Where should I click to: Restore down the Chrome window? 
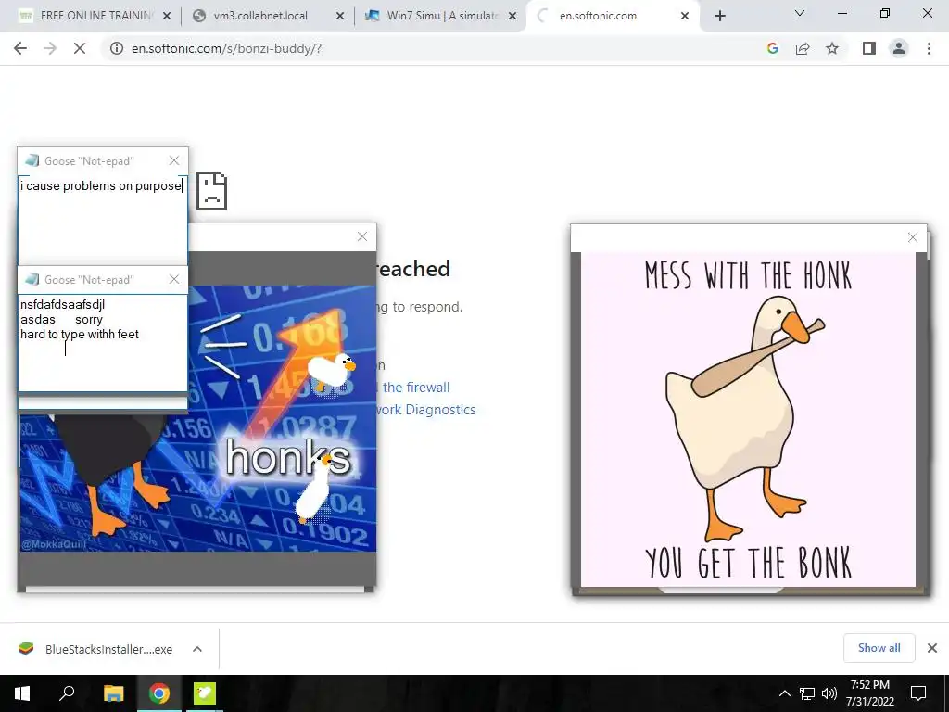tap(885, 13)
